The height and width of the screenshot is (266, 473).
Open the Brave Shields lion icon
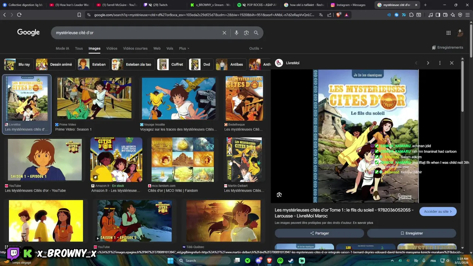338,15
